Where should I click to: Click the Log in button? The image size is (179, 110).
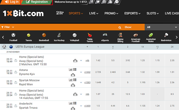[11, 2]
